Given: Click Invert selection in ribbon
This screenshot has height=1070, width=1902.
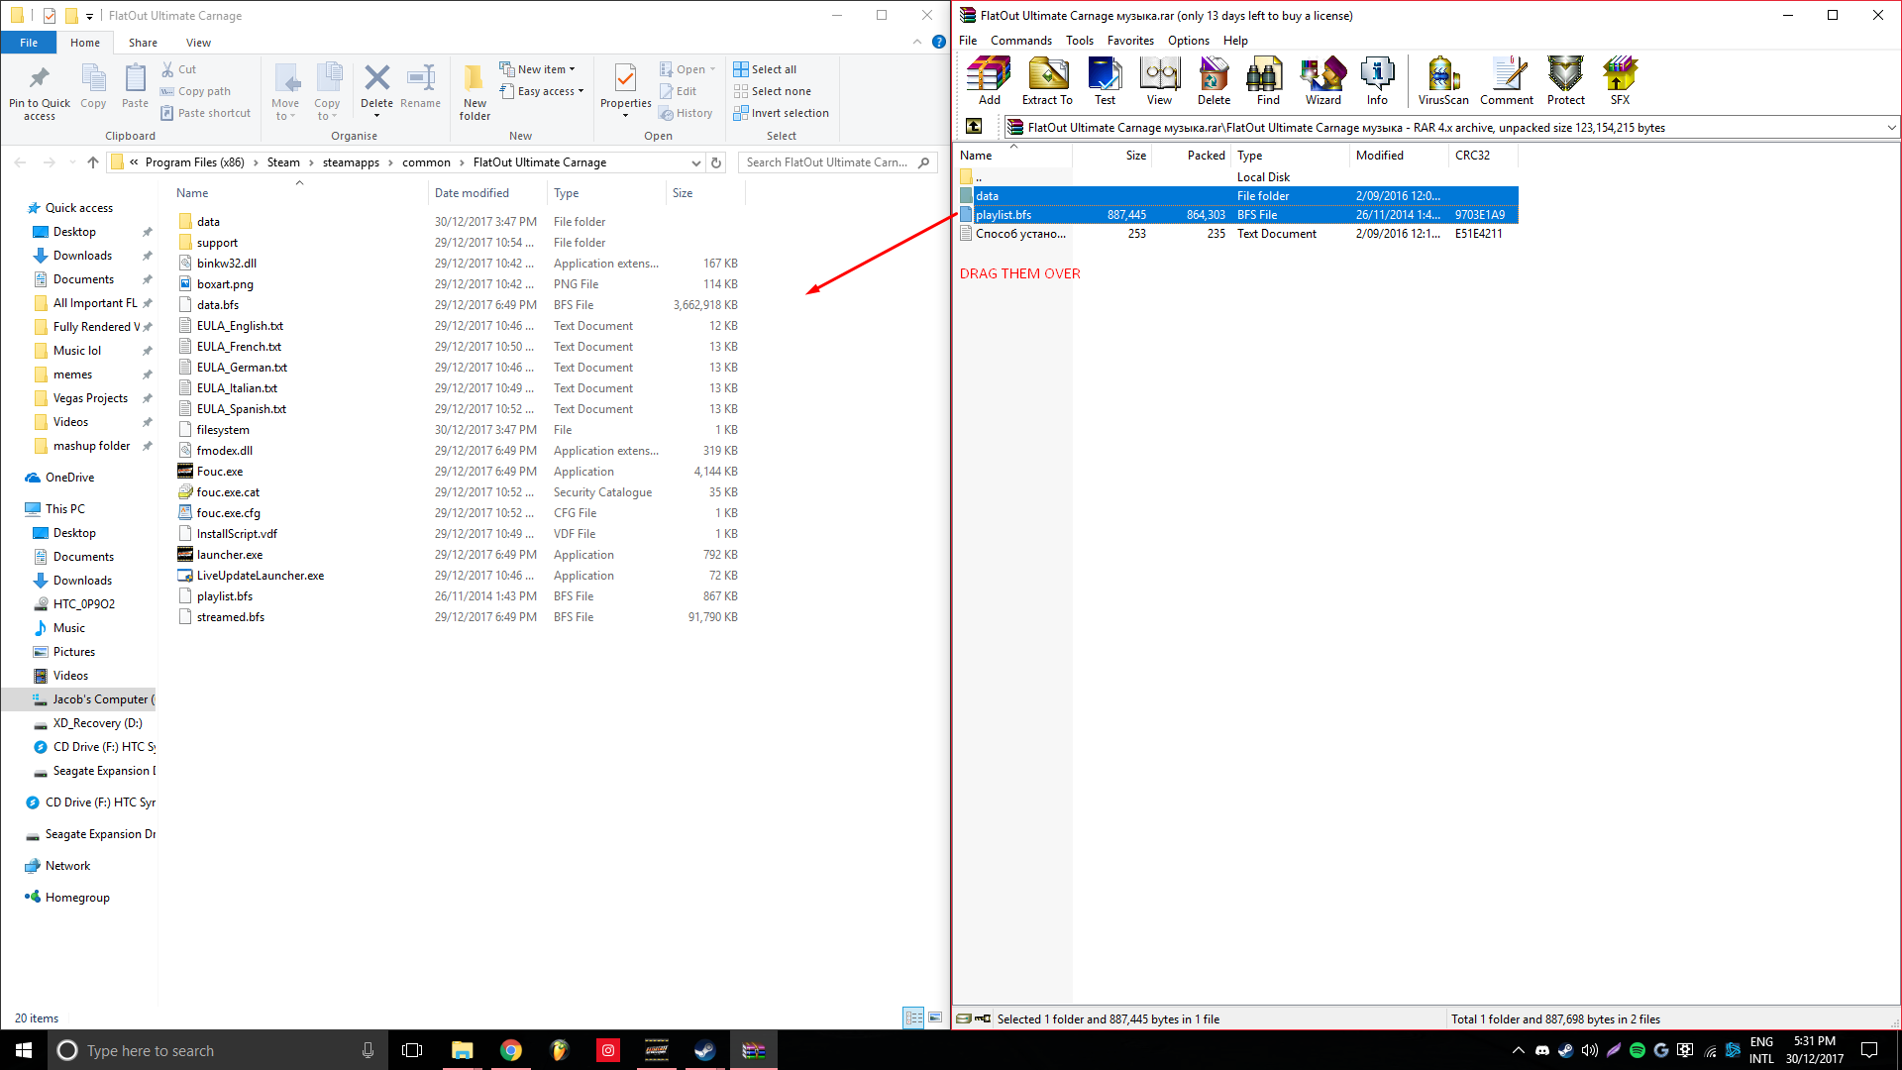Looking at the screenshot, I should (781, 113).
